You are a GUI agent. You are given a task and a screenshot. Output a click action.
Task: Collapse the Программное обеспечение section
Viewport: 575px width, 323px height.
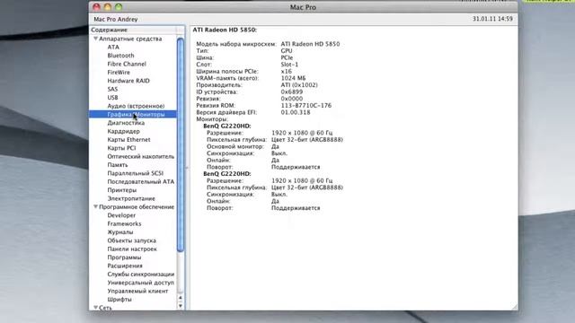(96, 206)
